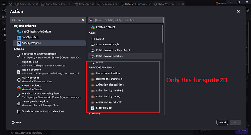Viewport: 251px width, 135px height.
Task: Select the SubObjectParticleEmitter object icon
Action: (19, 32)
